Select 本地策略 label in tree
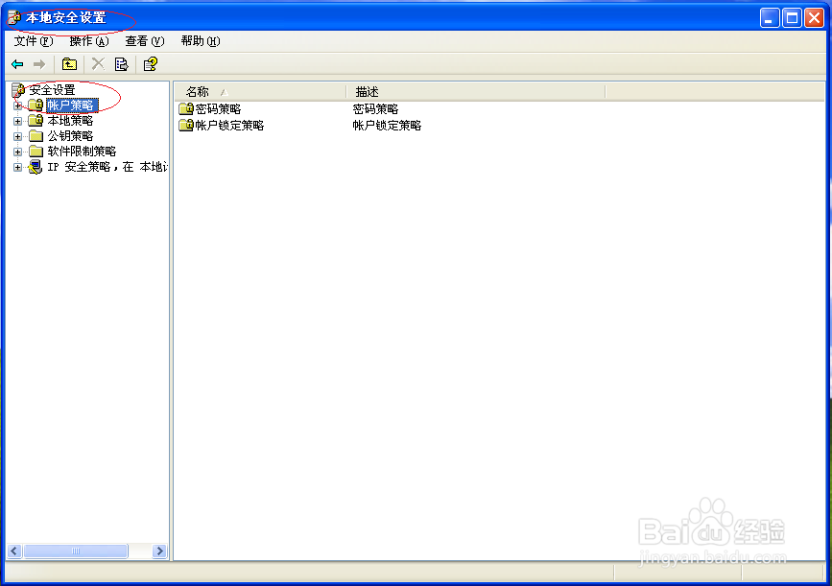The width and height of the screenshot is (832, 586). (70, 121)
